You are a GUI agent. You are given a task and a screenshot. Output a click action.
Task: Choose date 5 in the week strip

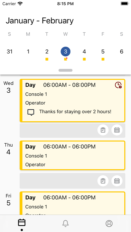[x=103, y=52]
